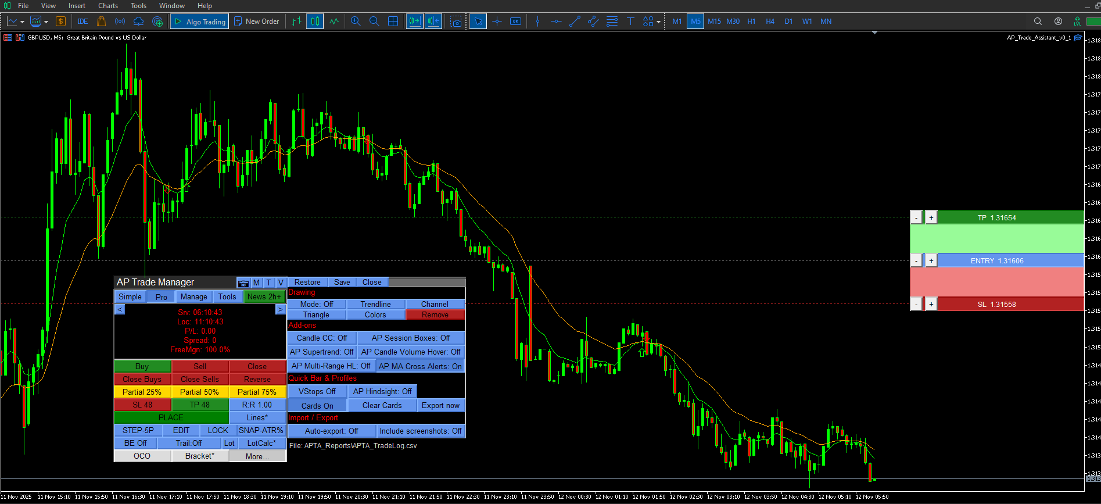Click the left arrow in trade panel
1101x504 pixels.
click(120, 309)
